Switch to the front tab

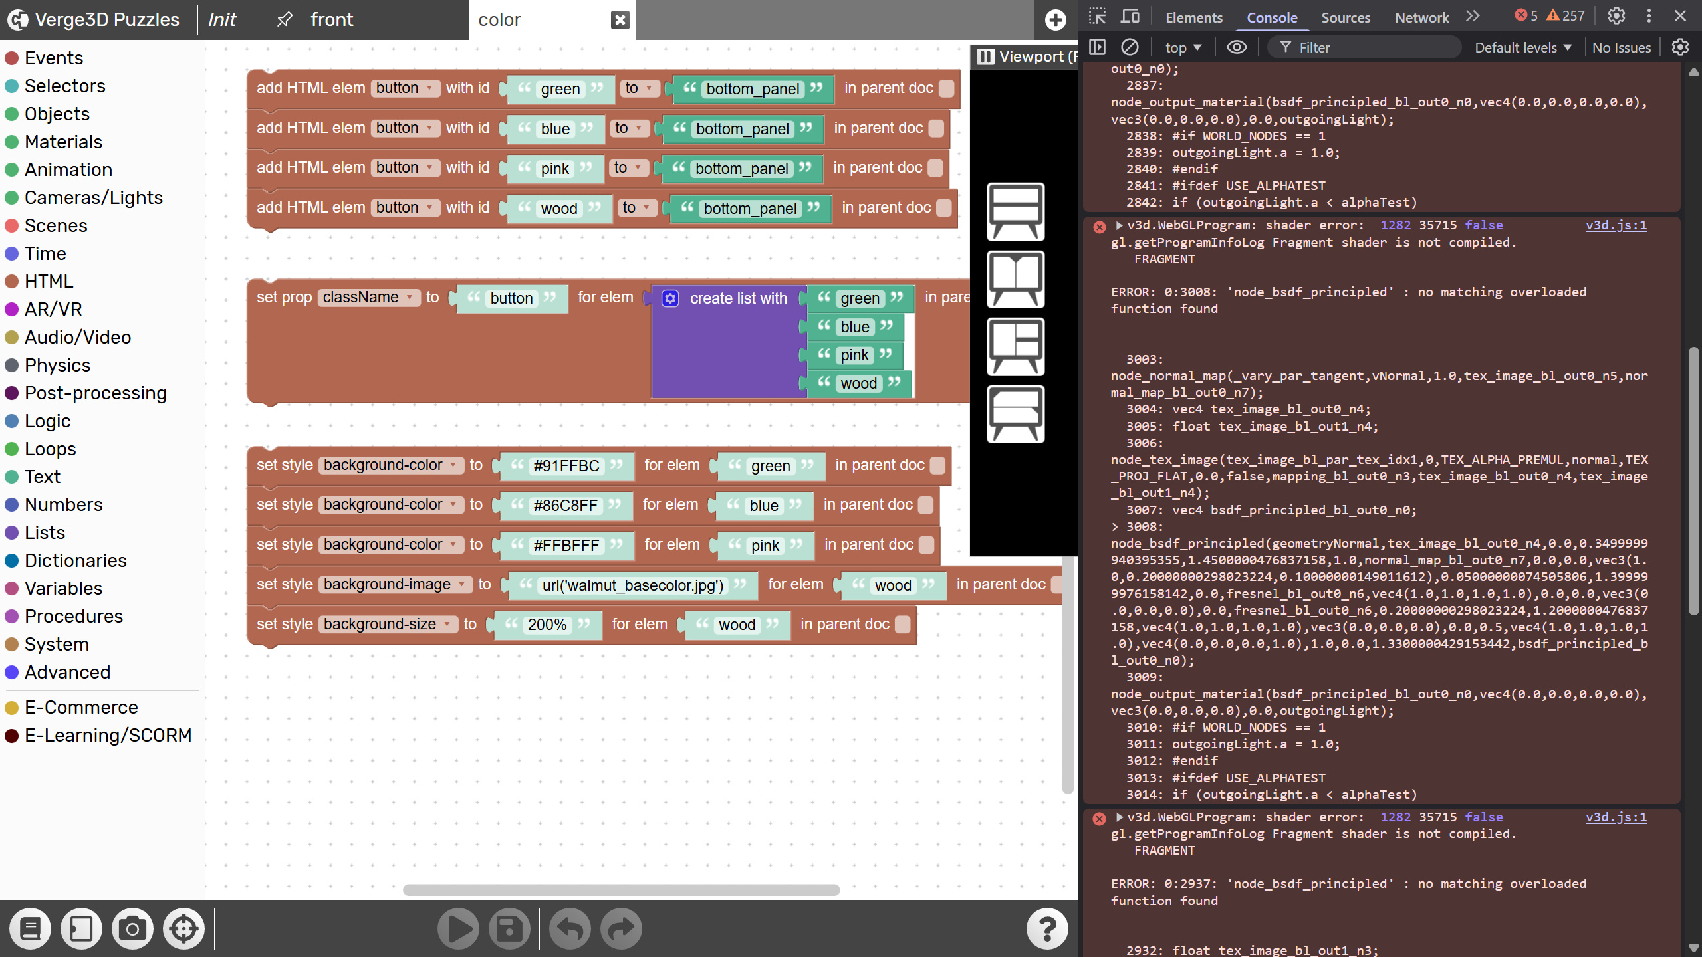[332, 20]
